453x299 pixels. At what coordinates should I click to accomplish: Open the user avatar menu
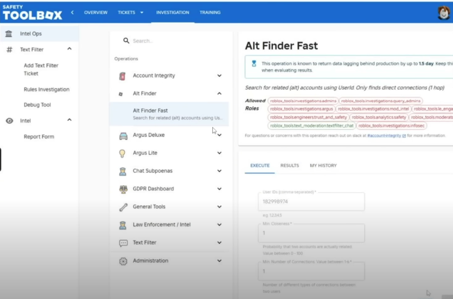[x=444, y=13]
